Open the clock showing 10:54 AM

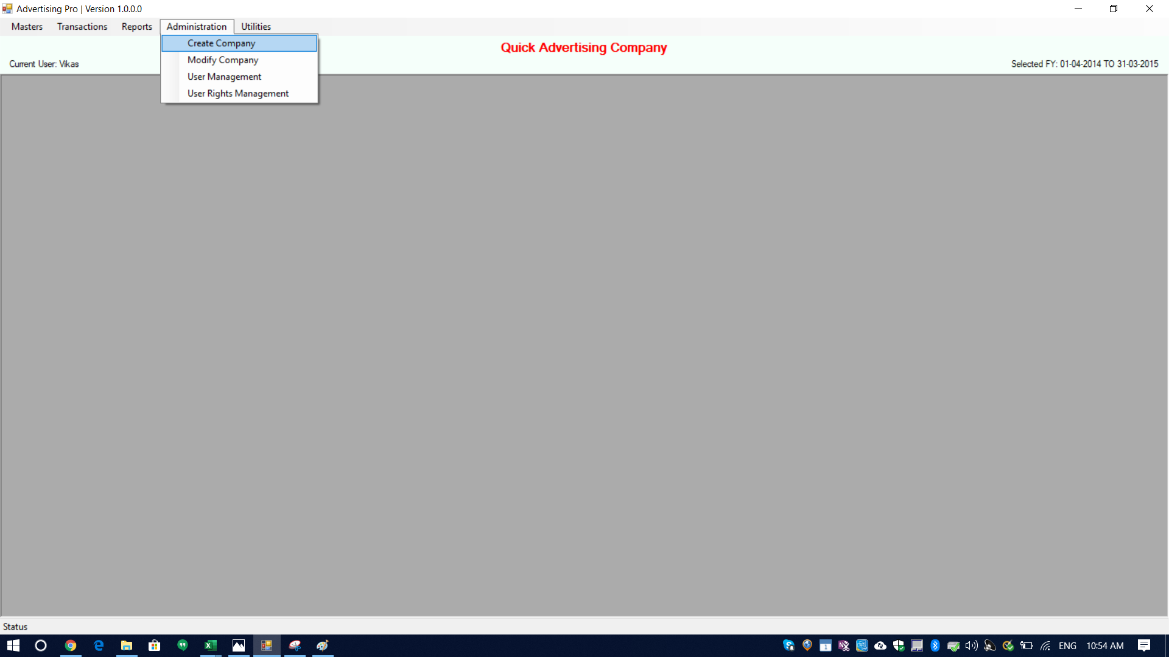pos(1105,645)
